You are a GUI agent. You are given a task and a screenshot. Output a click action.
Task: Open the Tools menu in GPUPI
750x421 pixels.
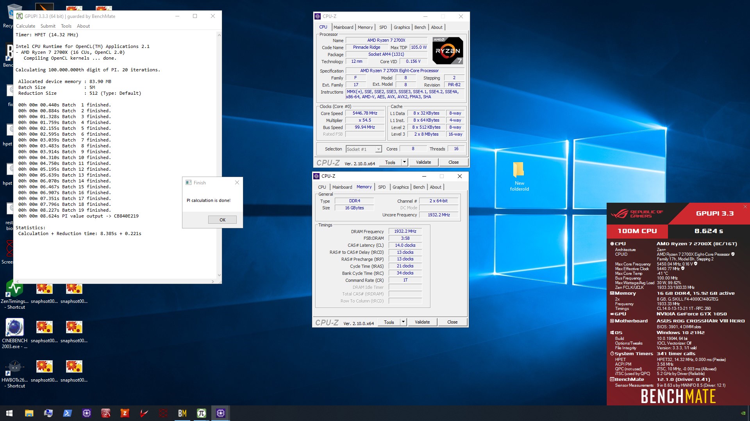(66, 26)
